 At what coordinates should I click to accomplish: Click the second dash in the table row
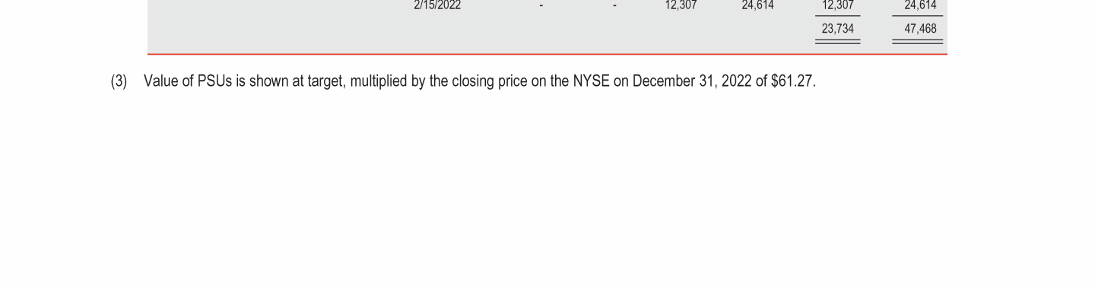click(x=614, y=6)
